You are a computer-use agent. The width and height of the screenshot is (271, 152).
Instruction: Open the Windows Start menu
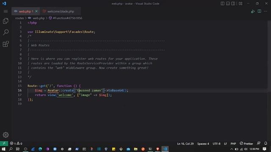click(3, 149)
